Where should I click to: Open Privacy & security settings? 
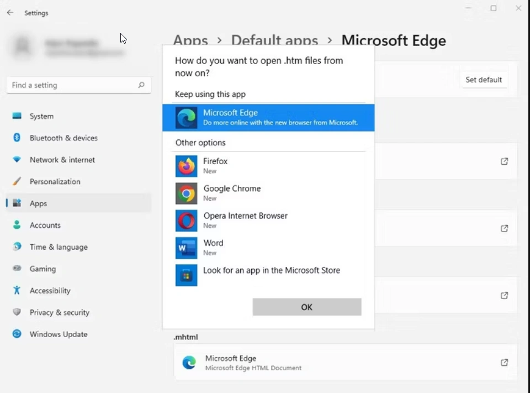[79, 312]
